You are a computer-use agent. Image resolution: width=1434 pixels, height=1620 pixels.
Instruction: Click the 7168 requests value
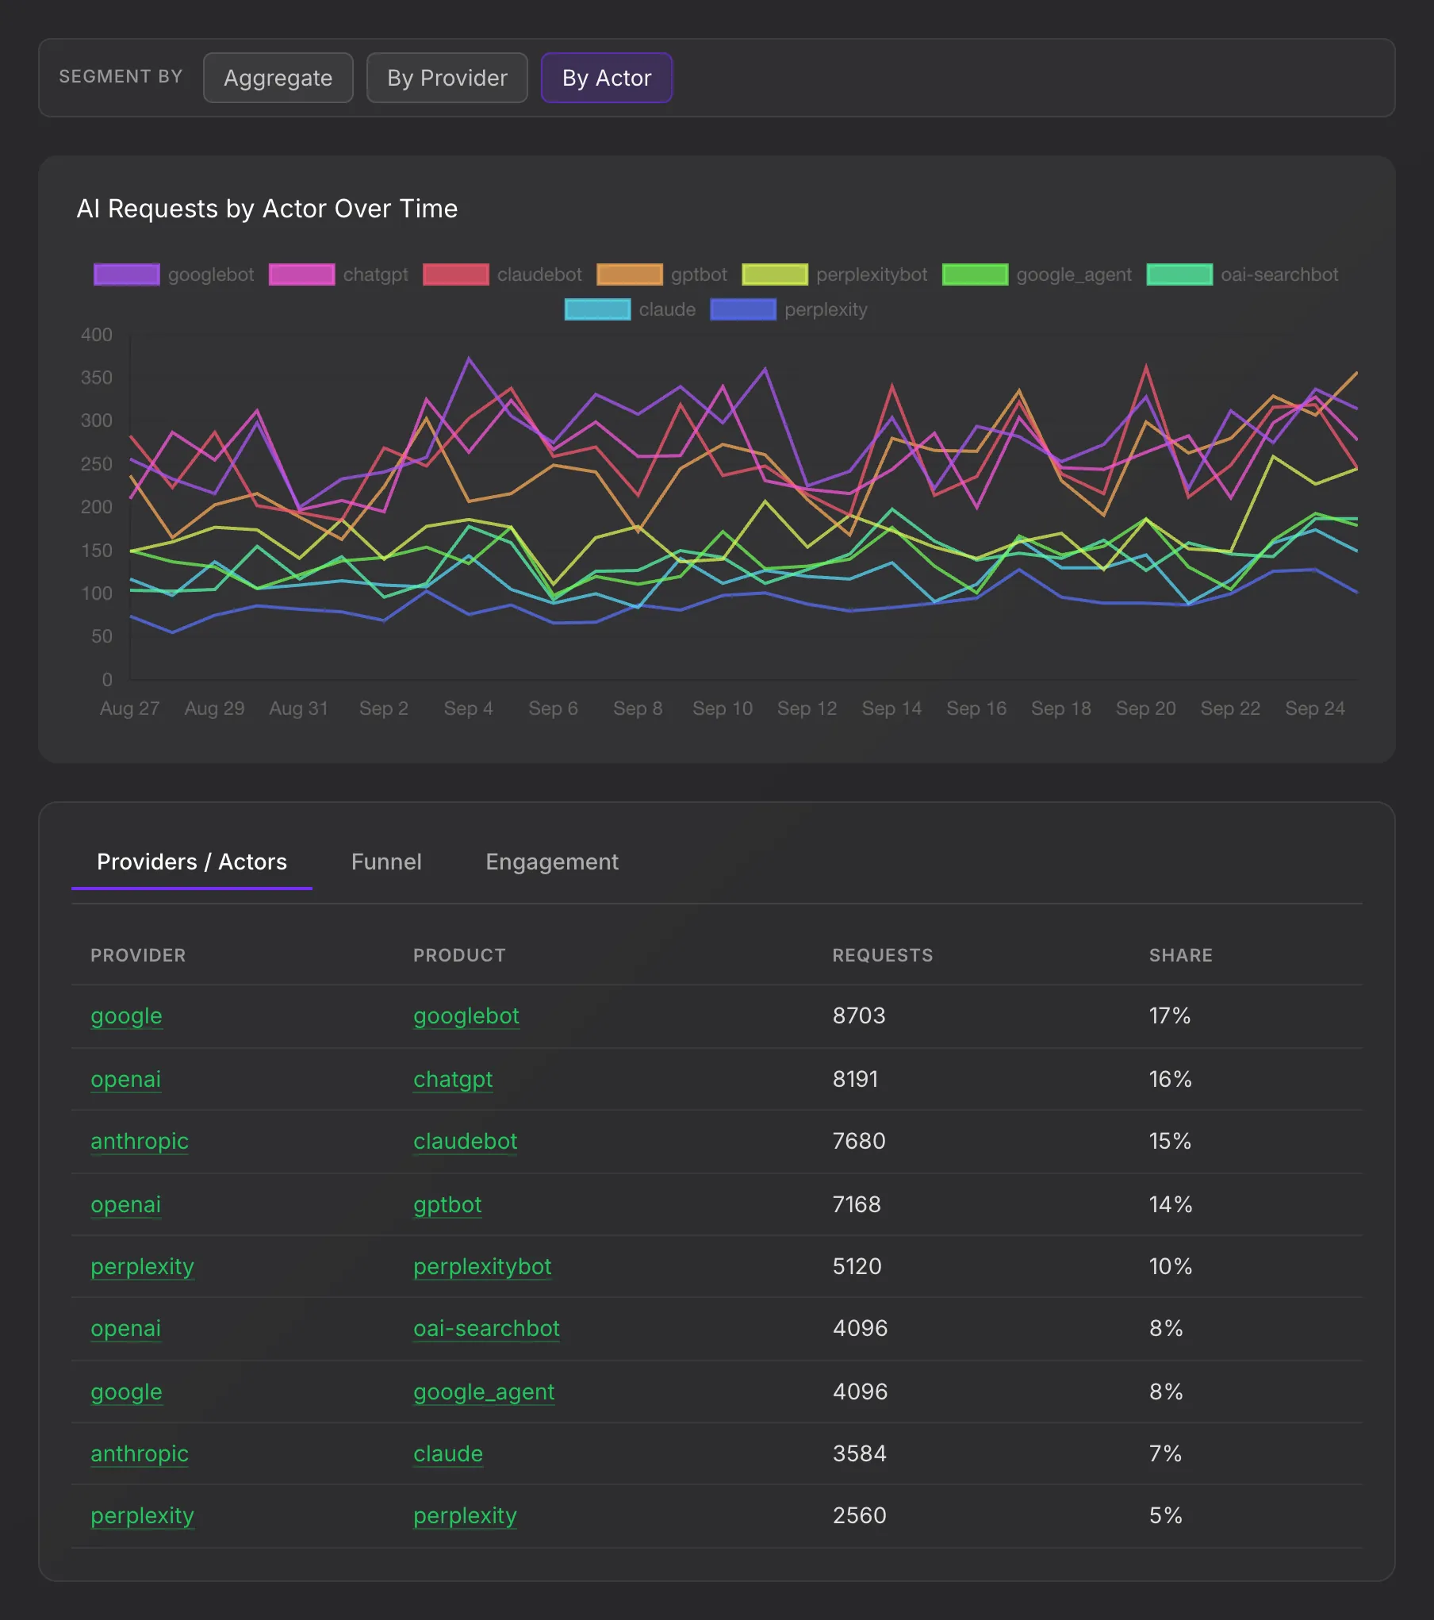click(857, 1205)
